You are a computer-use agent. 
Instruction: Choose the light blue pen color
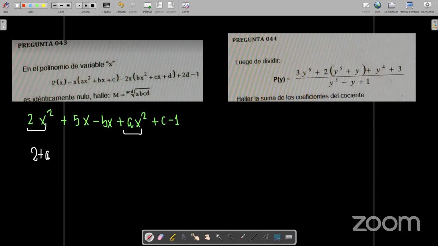coord(30,5)
